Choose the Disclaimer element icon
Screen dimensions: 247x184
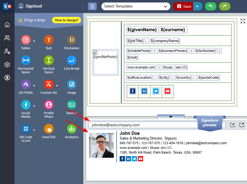point(72,40)
